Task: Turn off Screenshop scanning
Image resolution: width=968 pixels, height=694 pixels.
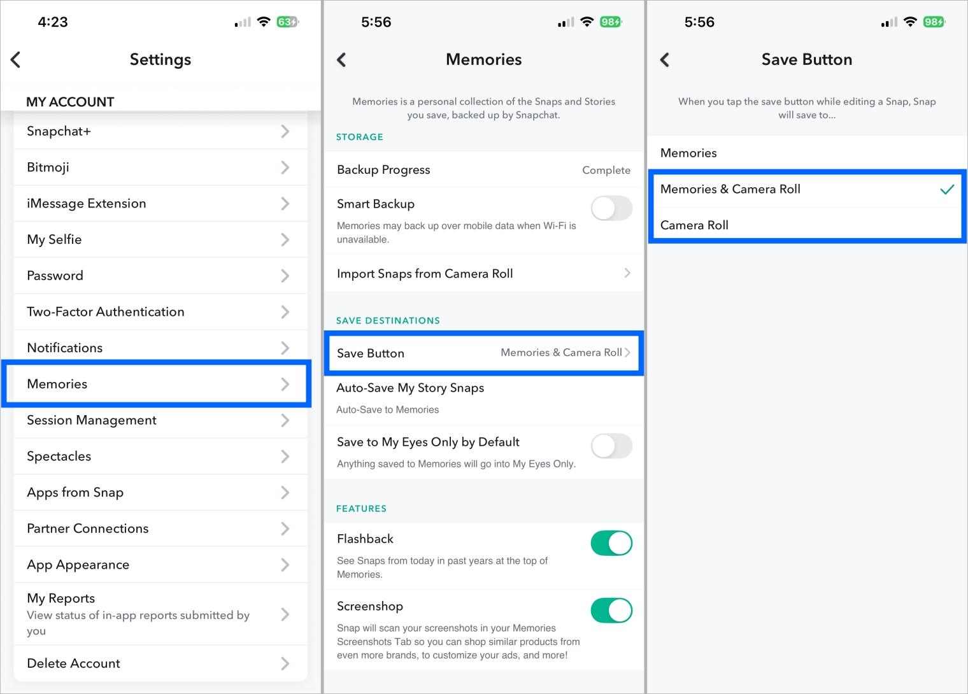Action: (611, 610)
